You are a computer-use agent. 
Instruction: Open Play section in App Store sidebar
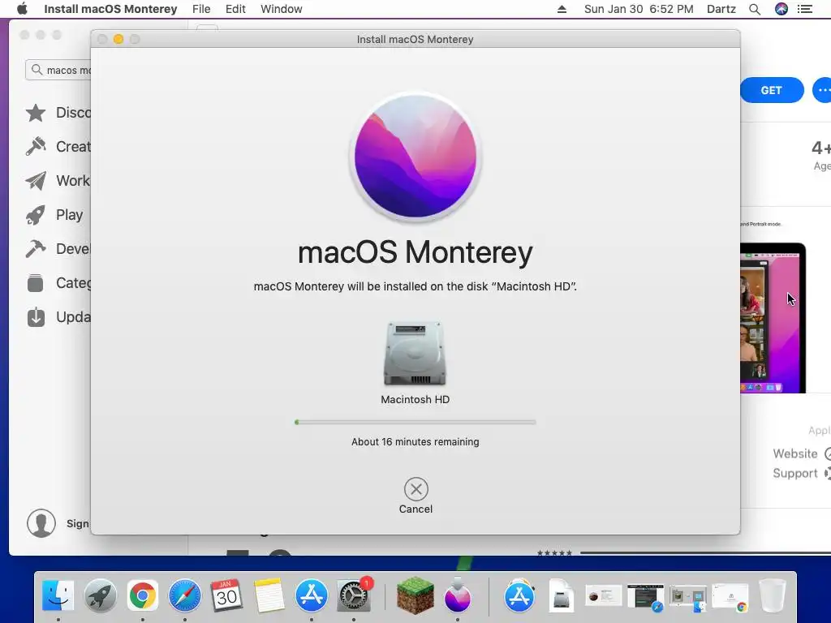tap(55, 214)
